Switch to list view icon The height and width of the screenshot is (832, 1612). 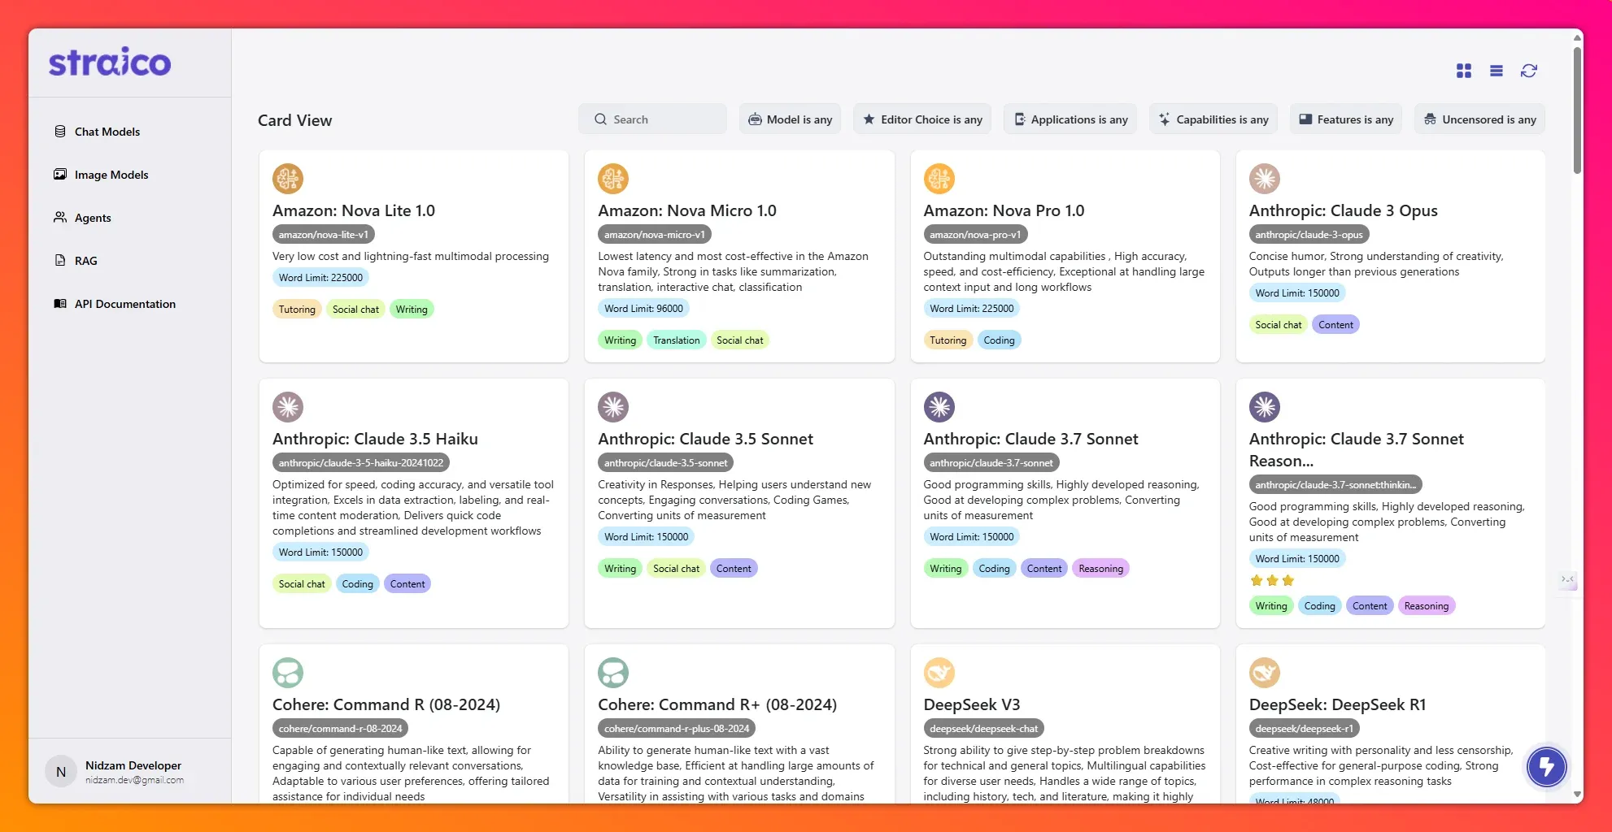point(1496,71)
